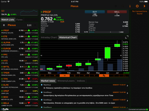Tap the green connection status dot
Screen dimensions: 149x111
coord(147,109)
